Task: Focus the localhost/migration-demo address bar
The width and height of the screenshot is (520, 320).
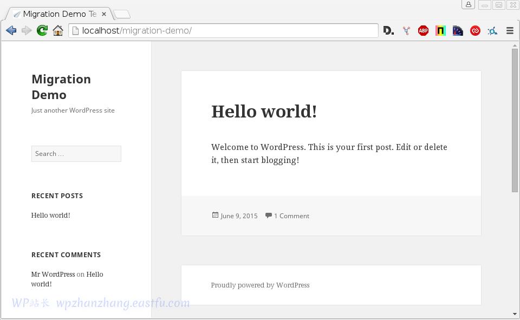Action: tap(223, 30)
